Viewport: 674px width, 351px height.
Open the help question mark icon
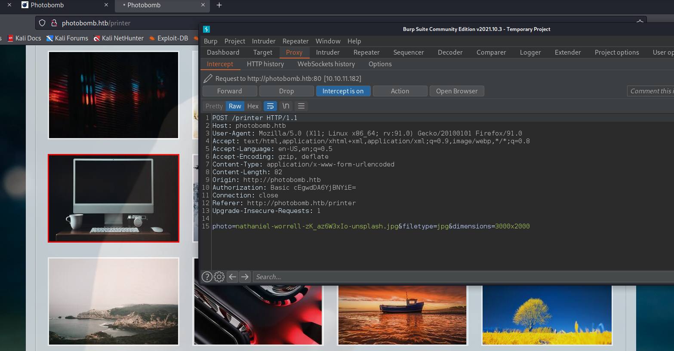[x=207, y=277]
